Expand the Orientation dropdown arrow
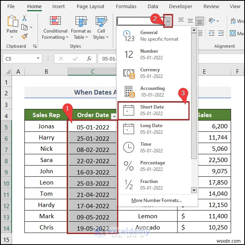Viewport: 245px width, 245px height. (217, 21)
